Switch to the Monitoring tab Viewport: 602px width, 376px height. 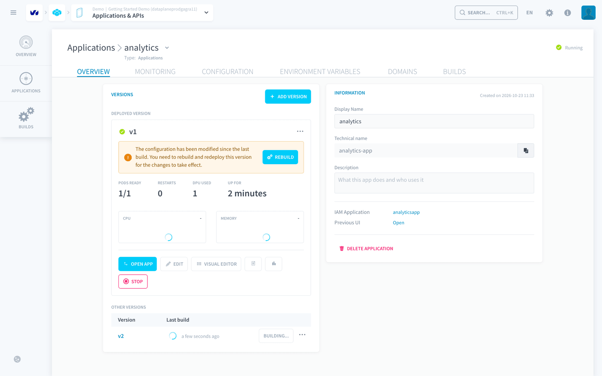pos(155,72)
